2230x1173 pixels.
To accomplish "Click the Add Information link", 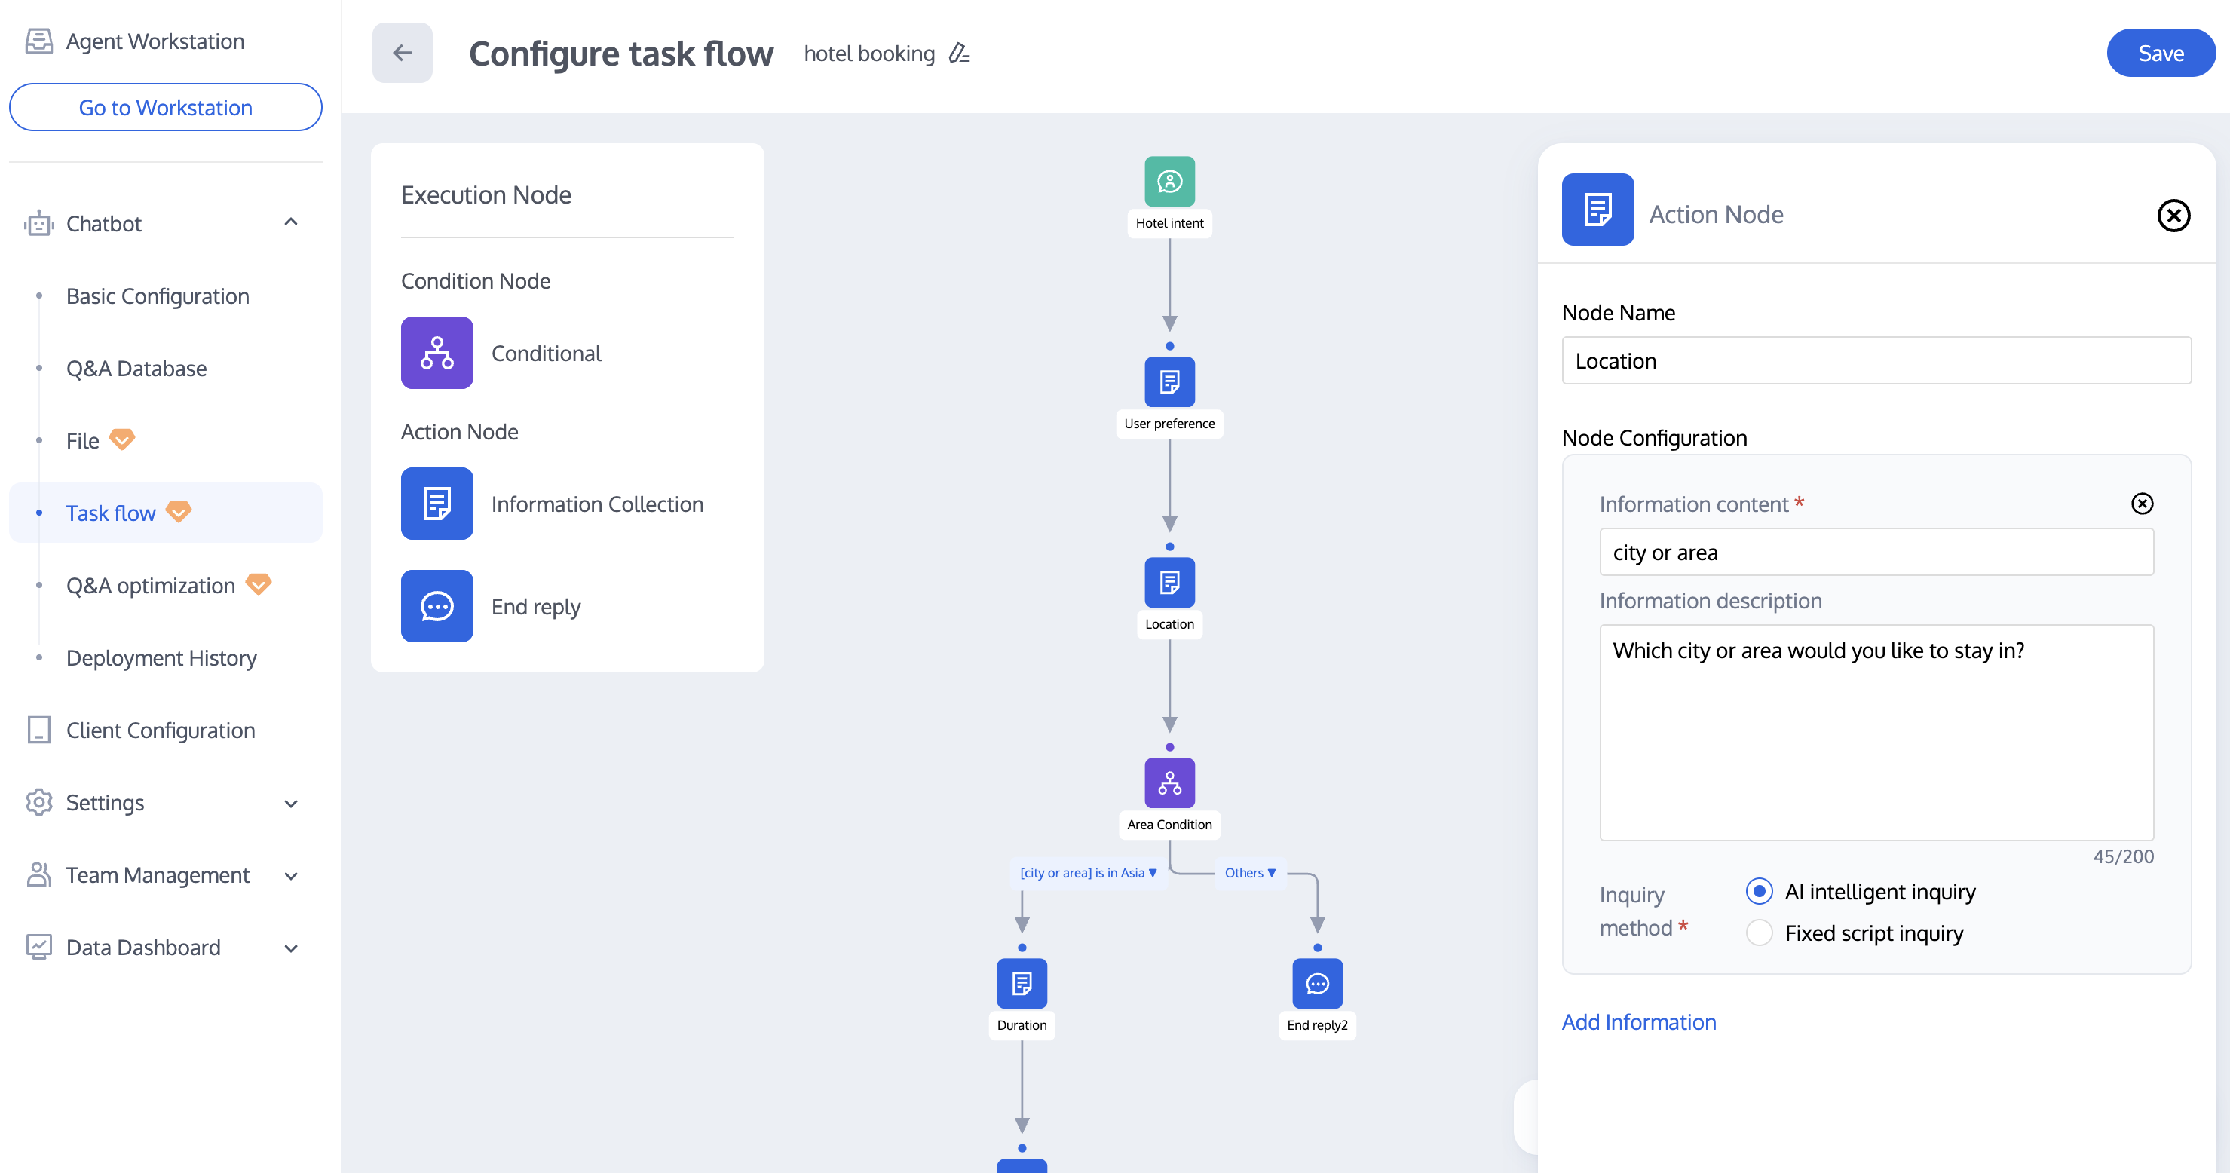I will tap(1638, 1021).
